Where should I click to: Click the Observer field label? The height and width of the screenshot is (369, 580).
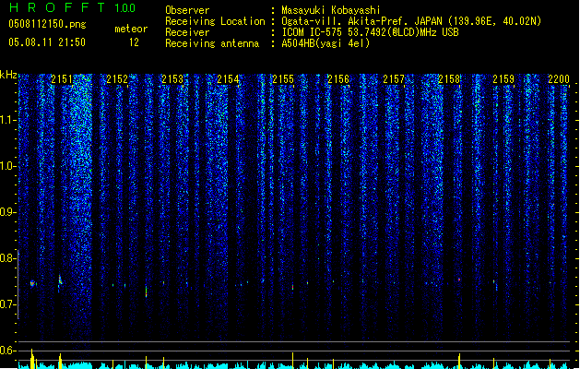(187, 10)
